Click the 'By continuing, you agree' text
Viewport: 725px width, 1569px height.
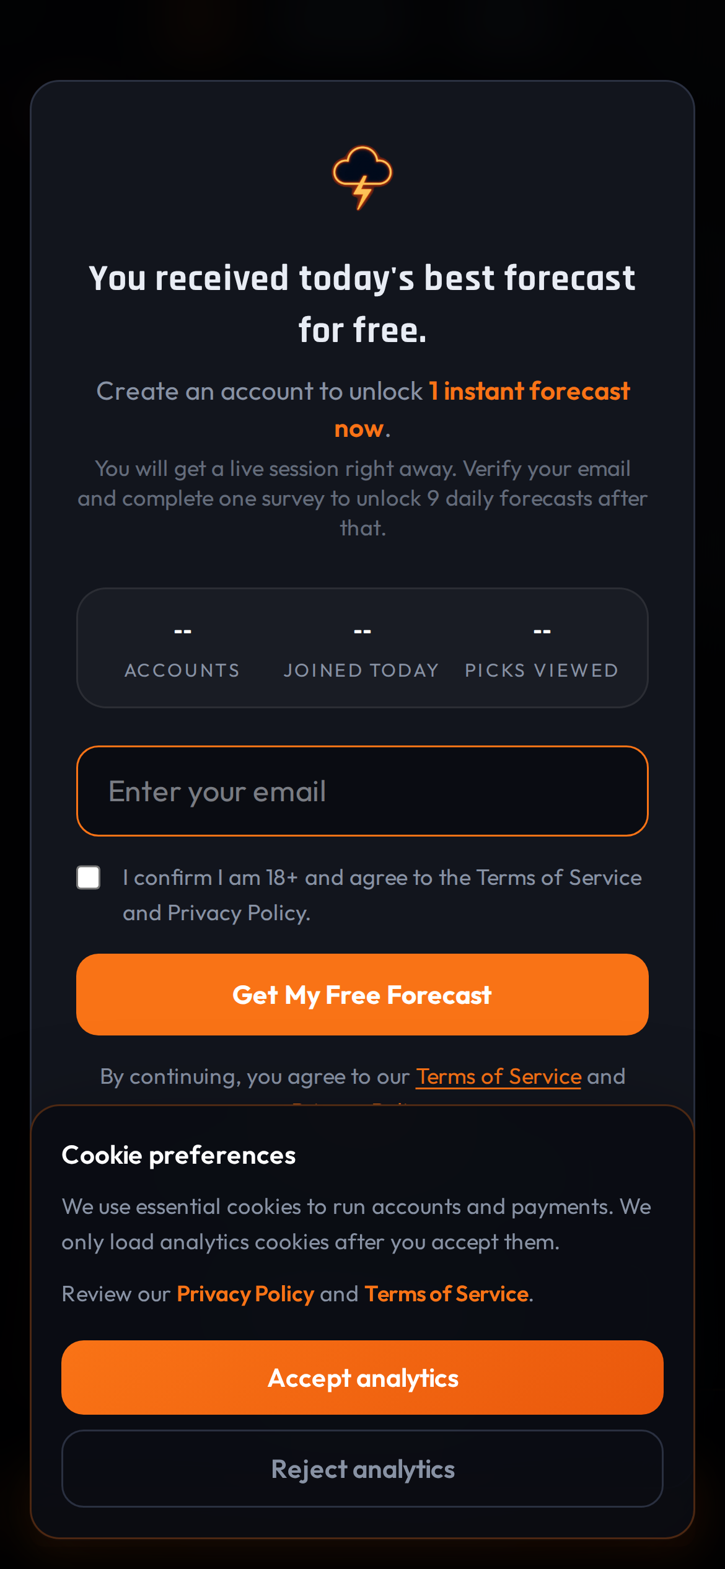pyautogui.click(x=255, y=1077)
